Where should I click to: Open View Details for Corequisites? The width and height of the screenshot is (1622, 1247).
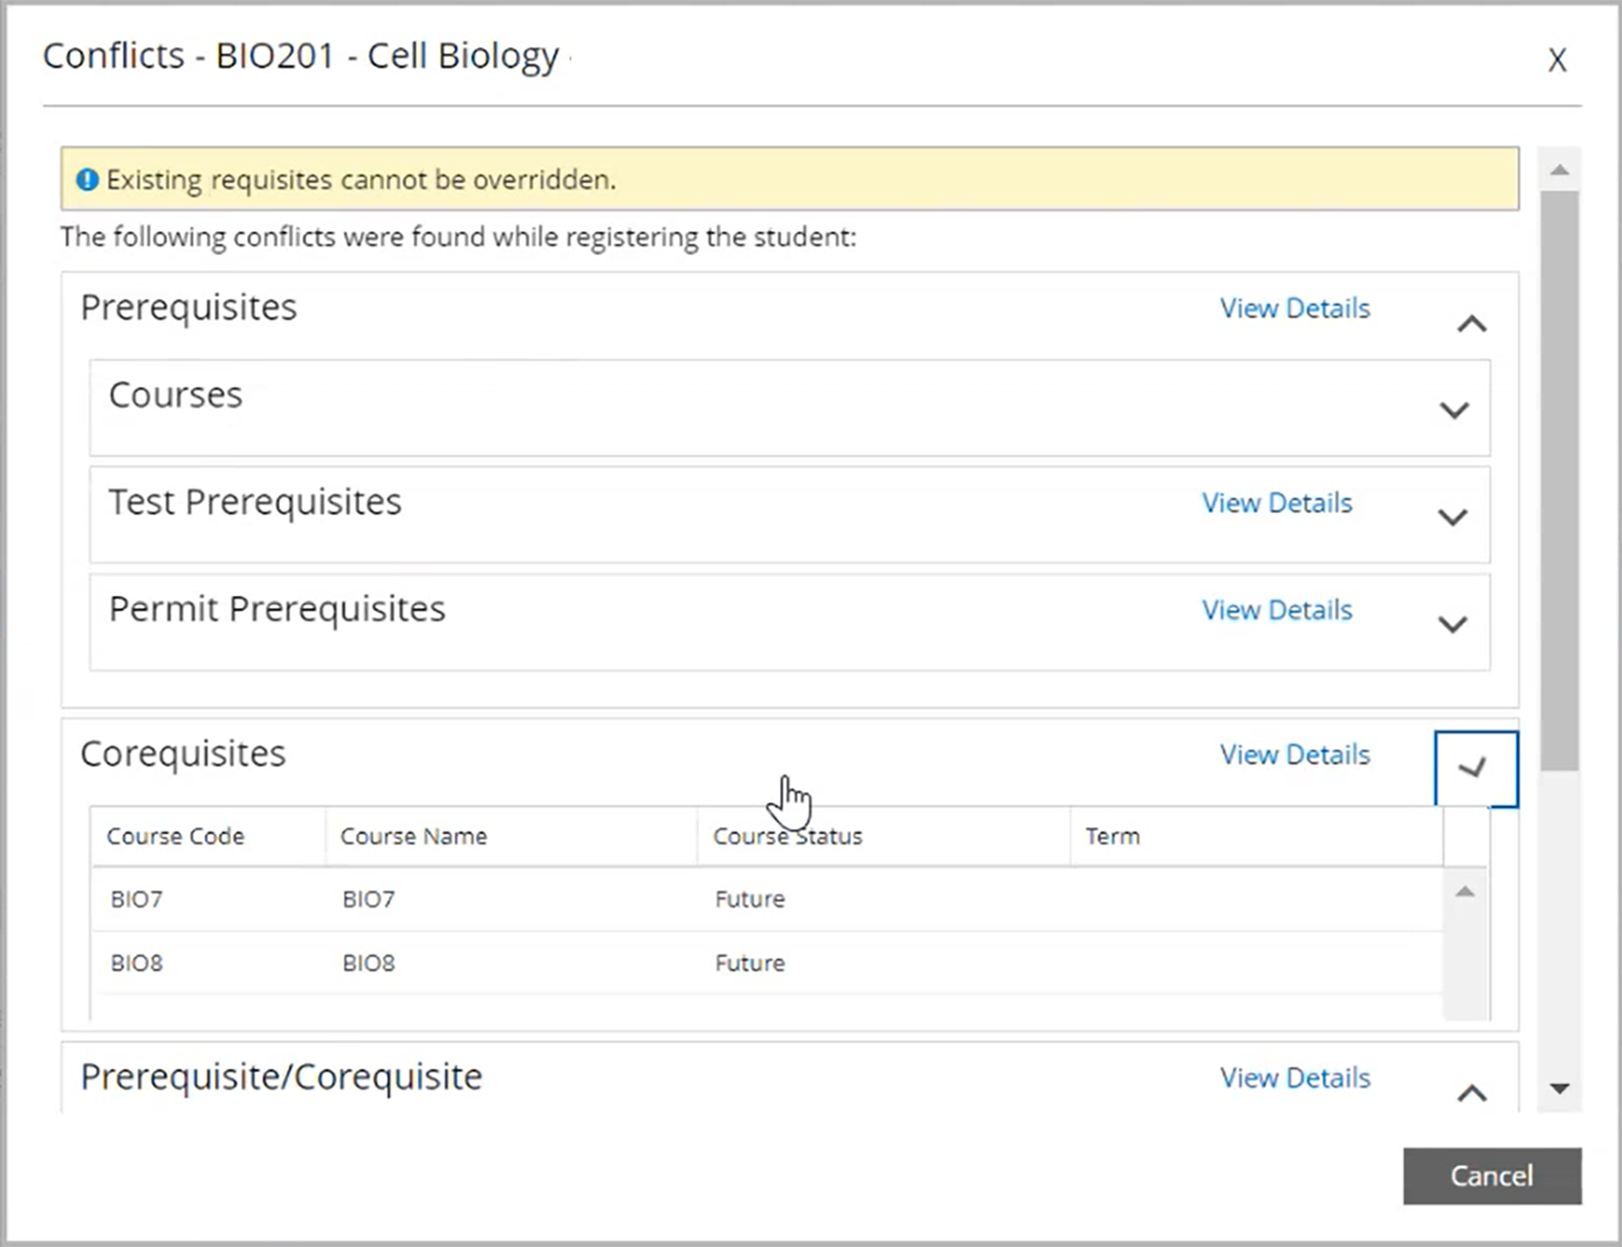pos(1294,755)
